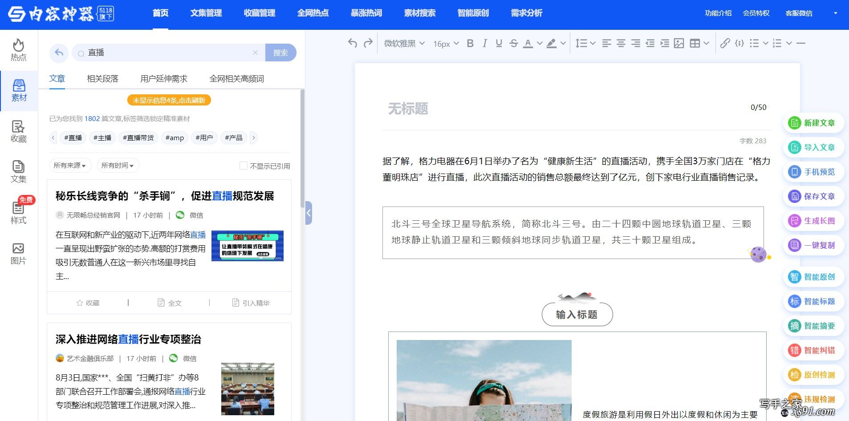849x421 pixels.
Task: Open the 所有时间 filter dropdown
Action: point(118,166)
